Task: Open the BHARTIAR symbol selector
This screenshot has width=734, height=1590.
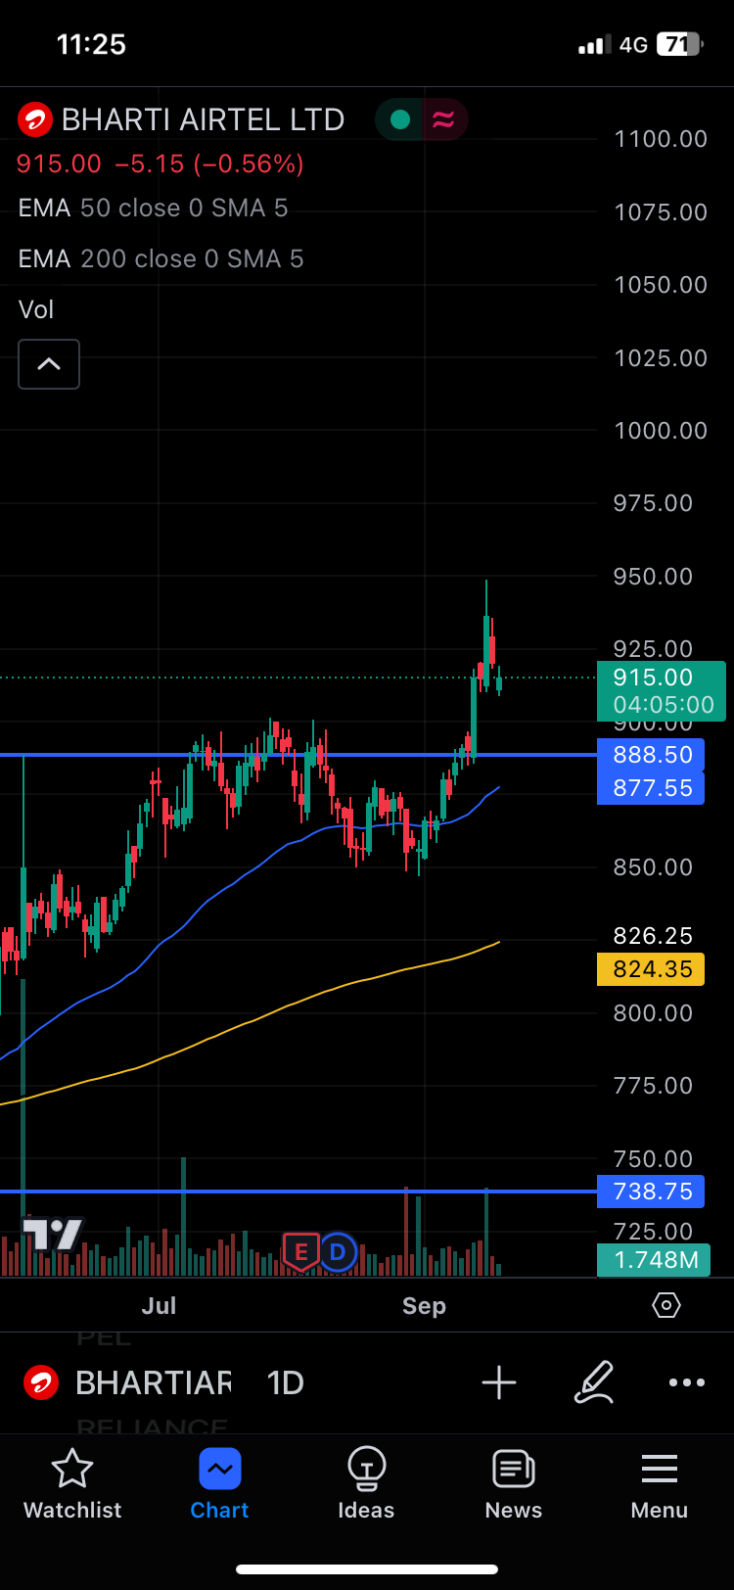Action: point(153,1382)
